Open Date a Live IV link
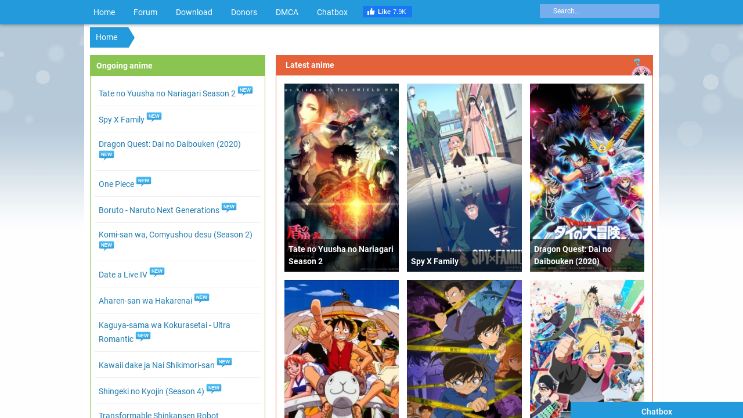The width and height of the screenshot is (743, 418). coord(123,275)
